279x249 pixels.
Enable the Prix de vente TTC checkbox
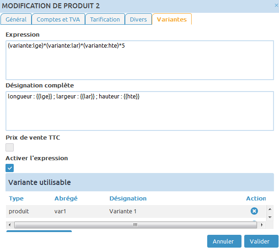pyautogui.click(x=10, y=147)
